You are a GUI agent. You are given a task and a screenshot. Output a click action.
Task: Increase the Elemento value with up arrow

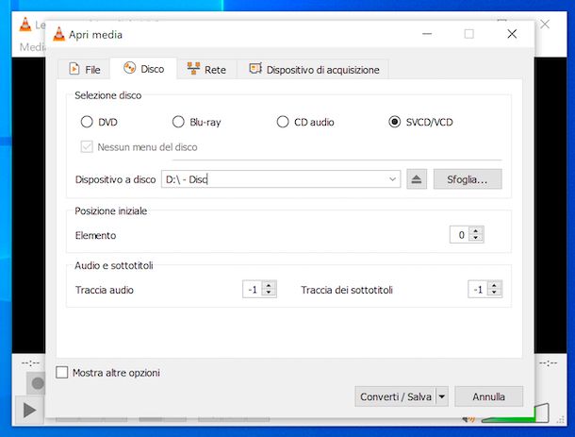pos(476,231)
